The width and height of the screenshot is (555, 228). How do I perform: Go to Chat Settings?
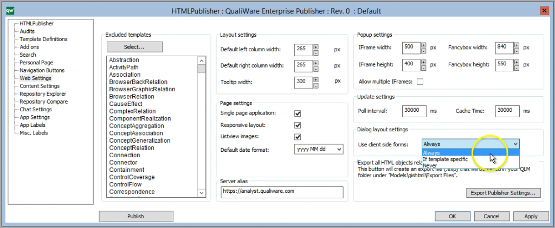point(35,110)
